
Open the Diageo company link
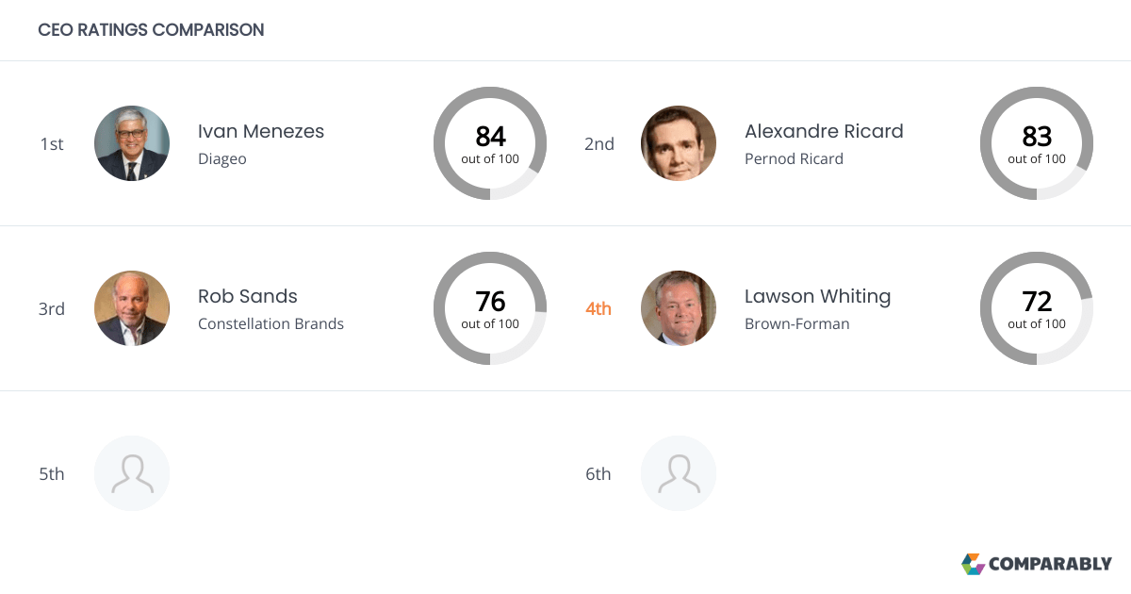click(222, 159)
